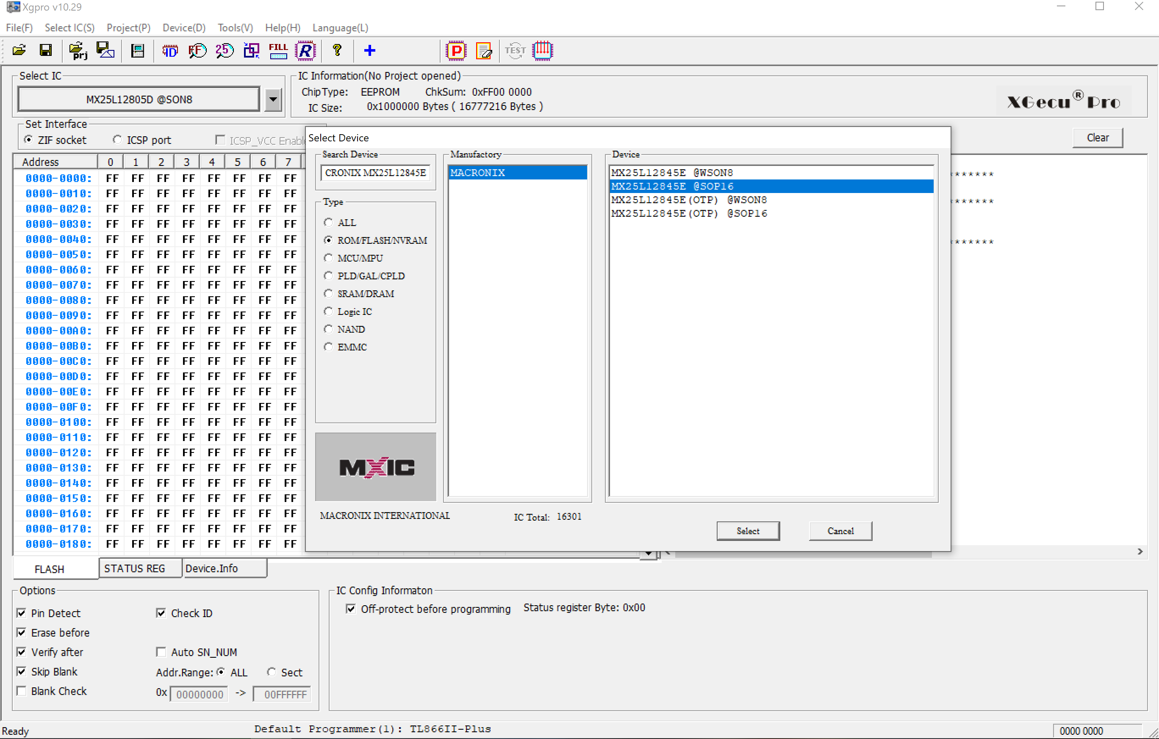Click the program chip P icon

[456, 50]
